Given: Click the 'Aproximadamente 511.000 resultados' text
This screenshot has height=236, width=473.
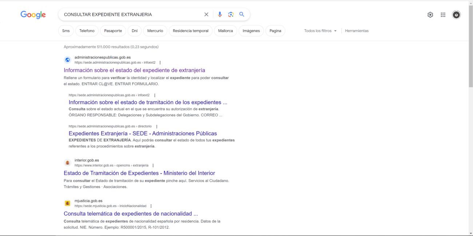Looking at the screenshot, I should (111, 47).
